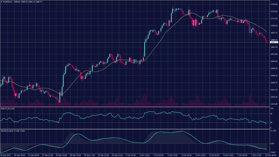This screenshot has width=279, height=157.
Task: Click the 1664.60 price scale label
Action: click(x=274, y=61)
